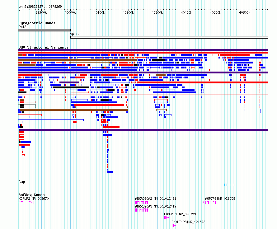Select the FAM95B1 gene glyph

(x=167, y=218)
